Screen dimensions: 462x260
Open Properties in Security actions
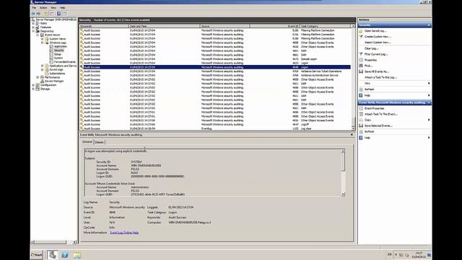point(370,60)
